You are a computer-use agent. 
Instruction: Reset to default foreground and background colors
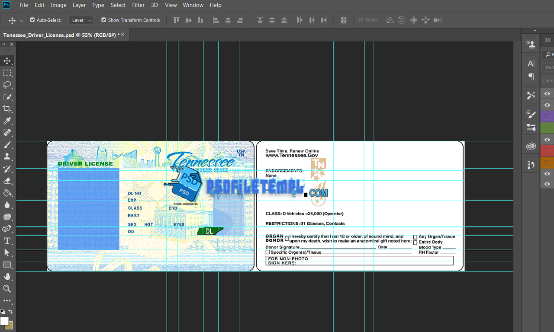pyautogui.click(x=3, y=311)
